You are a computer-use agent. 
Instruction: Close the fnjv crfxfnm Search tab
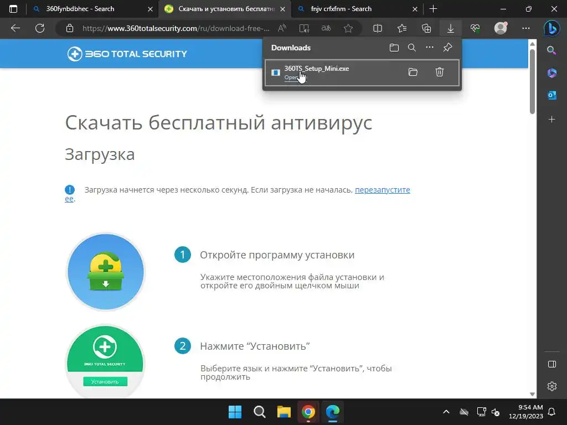[x=415, y=9]
